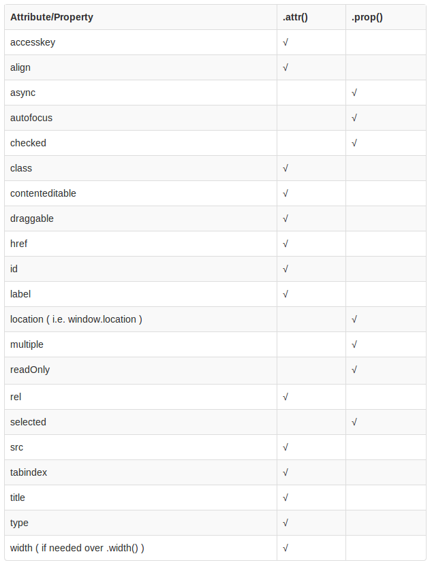
Task: Click the checkmark in the accesskey row
Action: click(x=286, y=43)
